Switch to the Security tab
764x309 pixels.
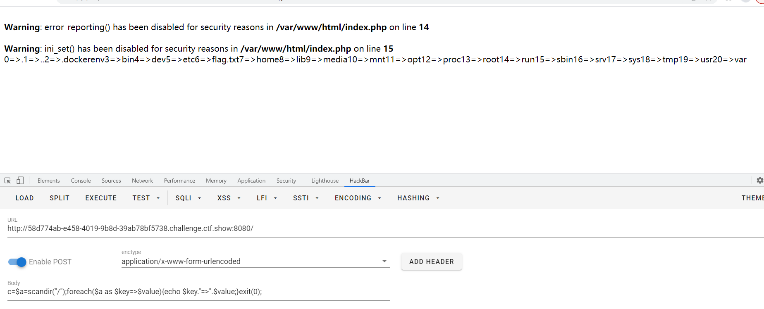point(286,181)
